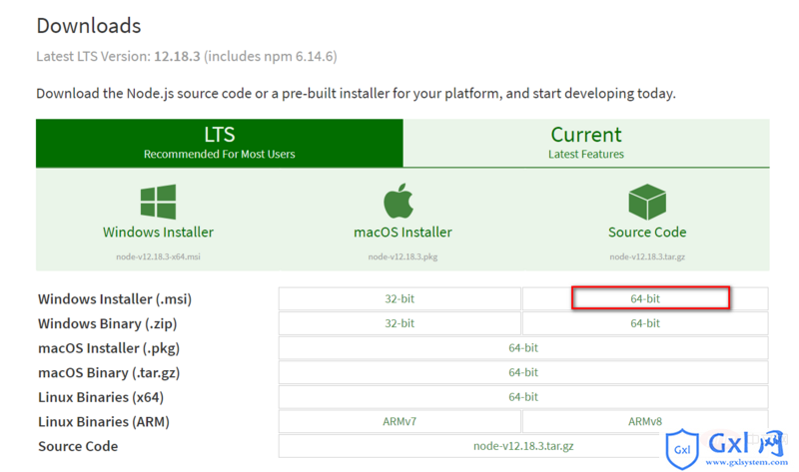
Task: Download macOS Binary (.tar.gz) 64-bit
Action: coord(523,372)
